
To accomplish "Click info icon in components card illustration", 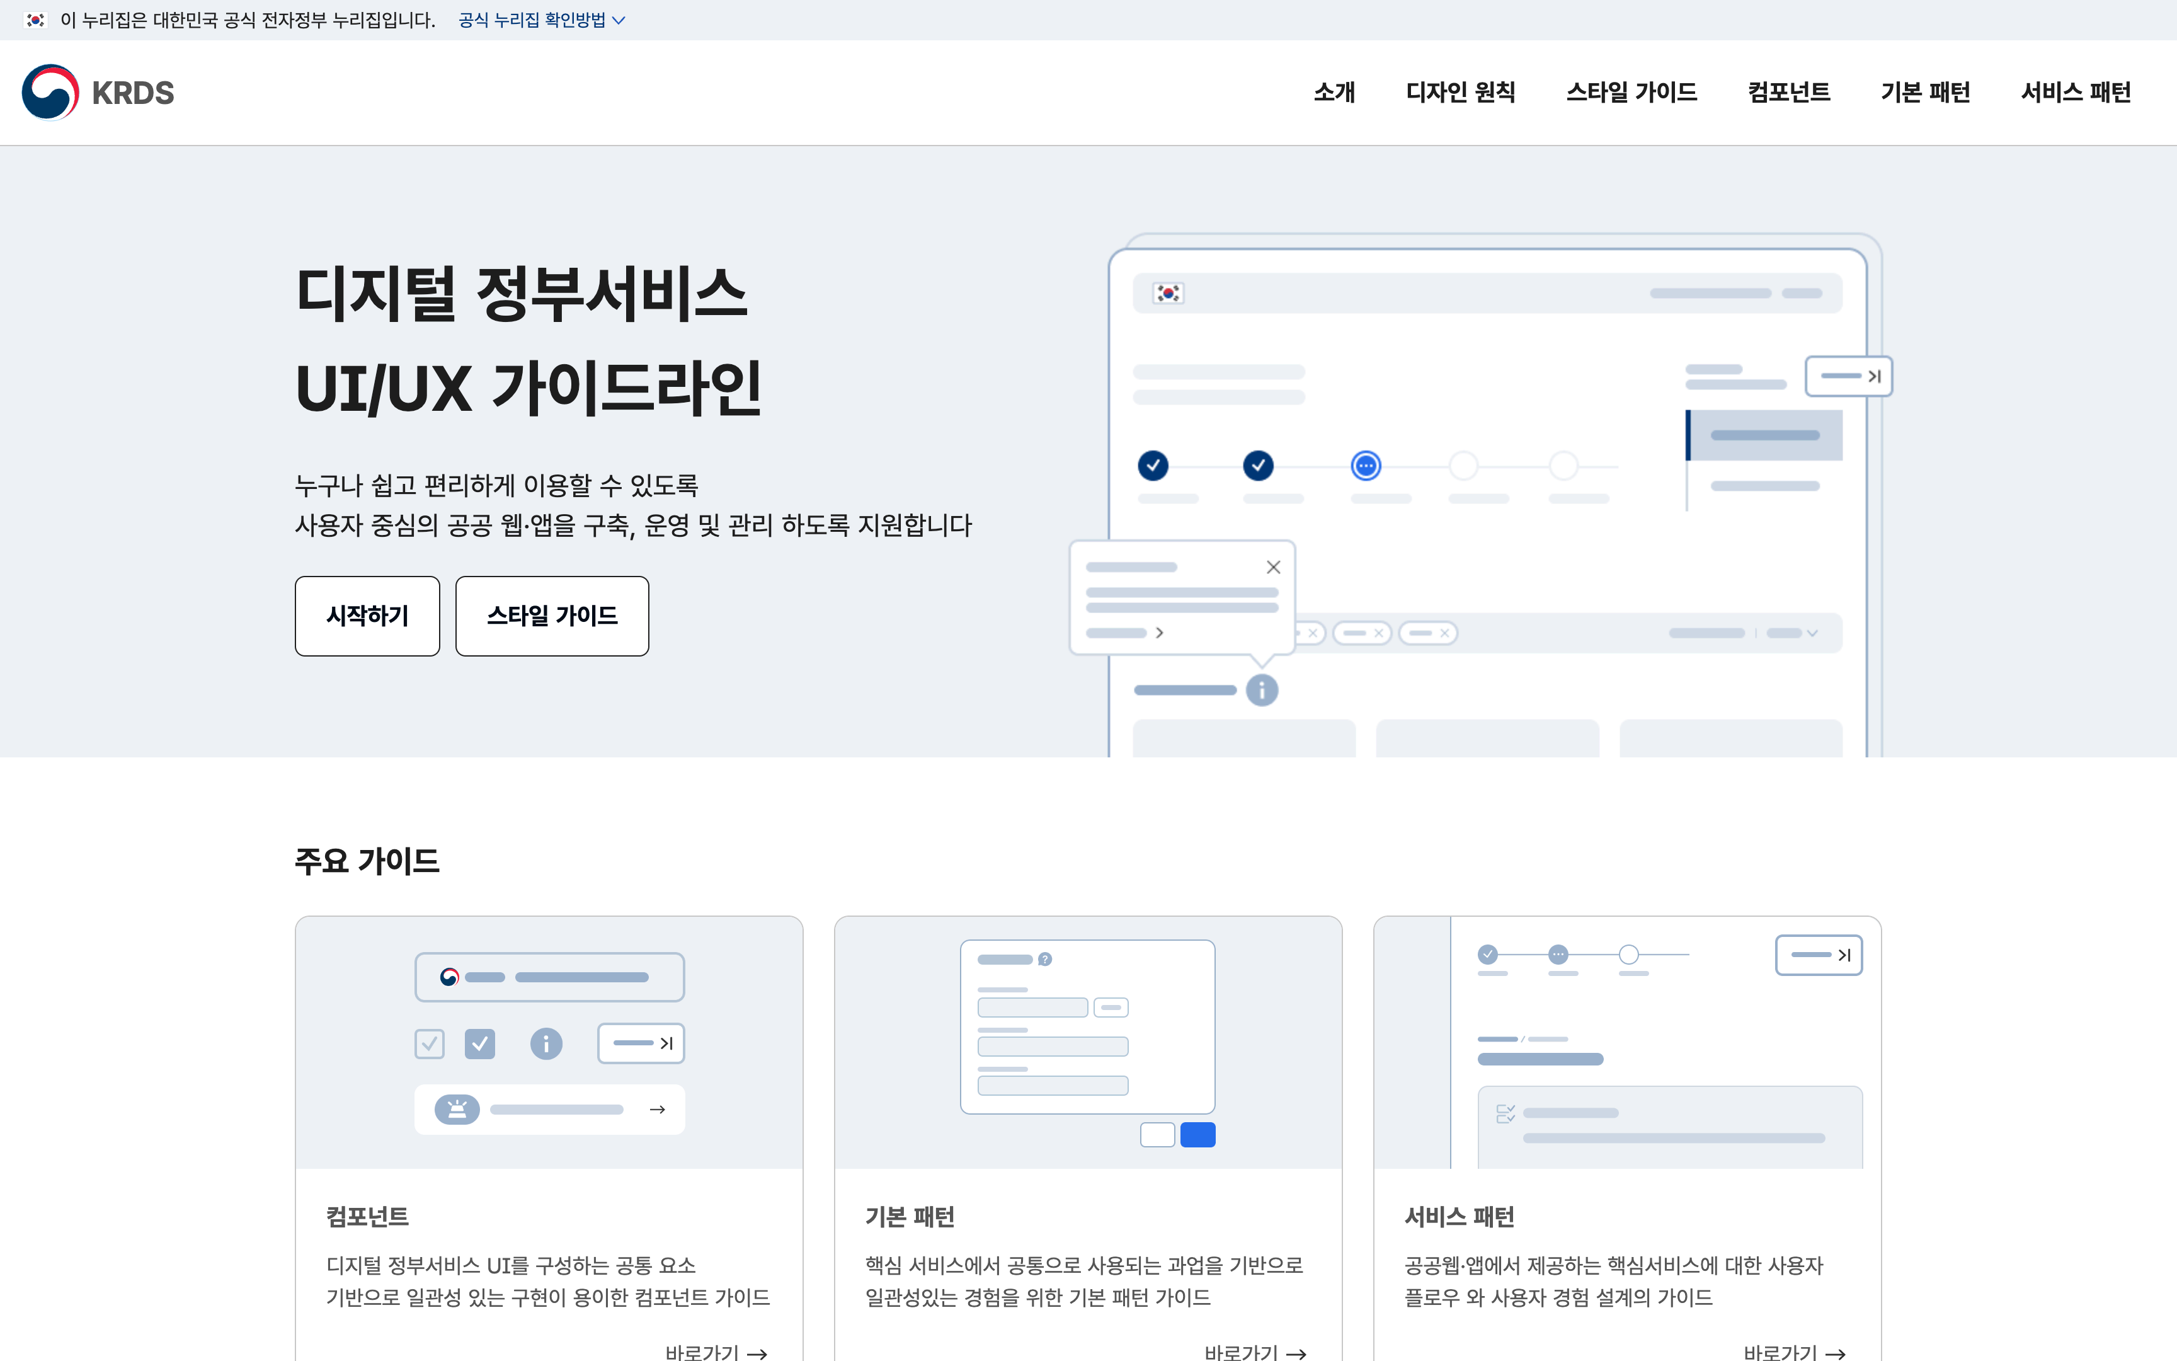I will pos(546,1043).
